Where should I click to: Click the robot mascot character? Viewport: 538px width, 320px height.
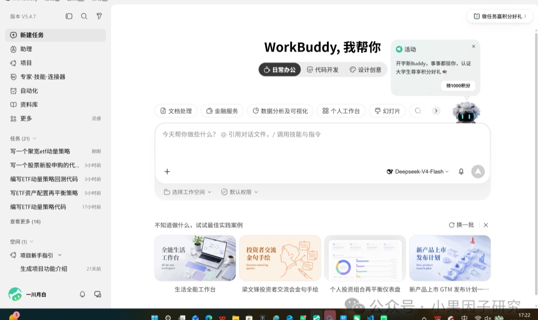point(466,112)
